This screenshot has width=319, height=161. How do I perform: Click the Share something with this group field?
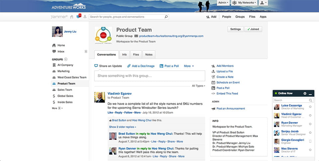click(150, 76)
